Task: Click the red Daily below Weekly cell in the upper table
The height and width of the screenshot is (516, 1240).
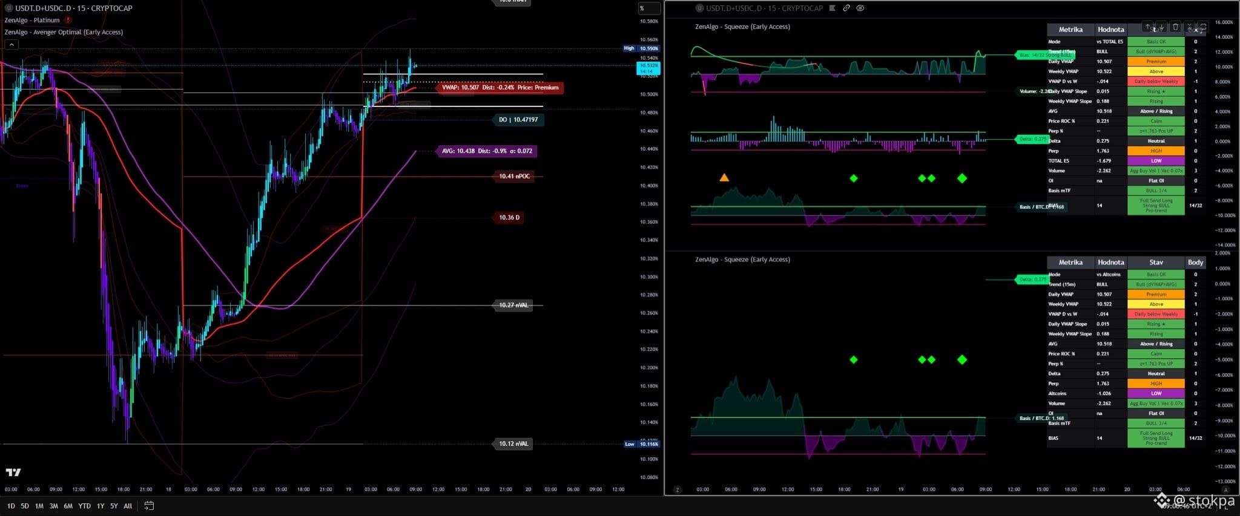Action: 1156,82
